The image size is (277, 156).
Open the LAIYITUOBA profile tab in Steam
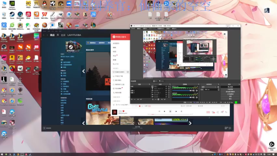pos(74,35)
